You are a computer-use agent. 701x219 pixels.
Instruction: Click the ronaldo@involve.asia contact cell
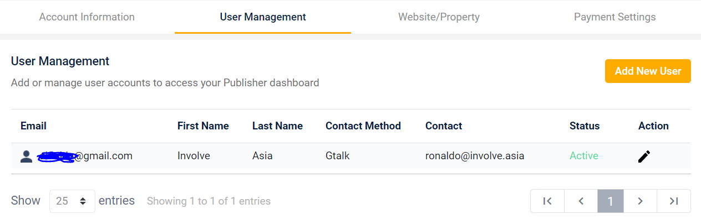pyautogui.click(x=475, y=156)
